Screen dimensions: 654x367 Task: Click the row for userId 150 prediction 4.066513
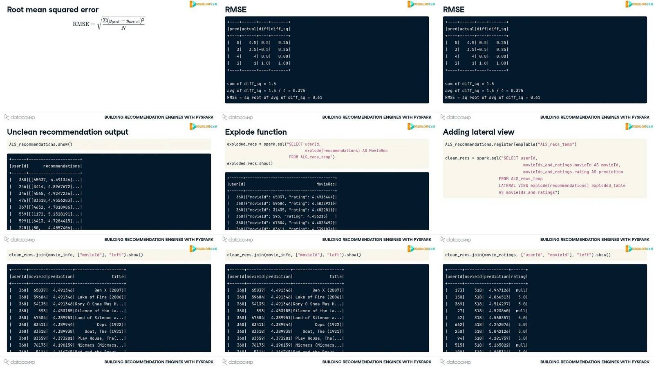486,298
